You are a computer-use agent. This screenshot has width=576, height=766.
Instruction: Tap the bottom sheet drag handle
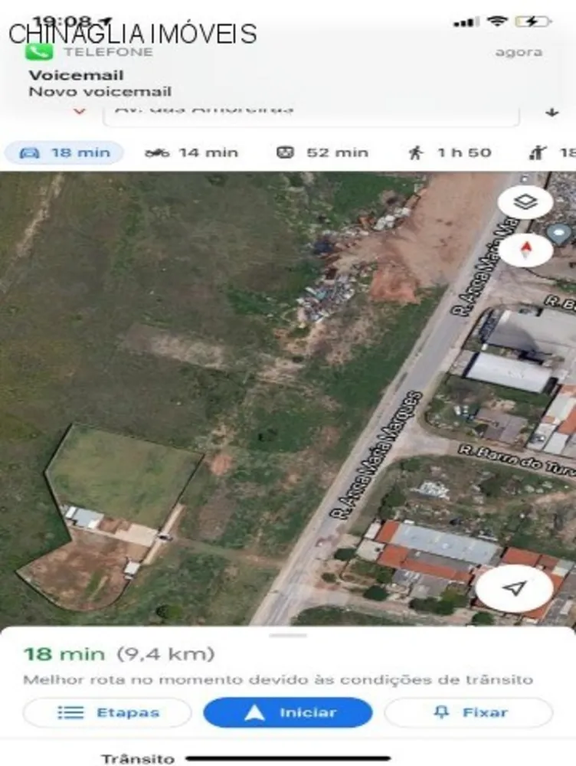[288, 636]
